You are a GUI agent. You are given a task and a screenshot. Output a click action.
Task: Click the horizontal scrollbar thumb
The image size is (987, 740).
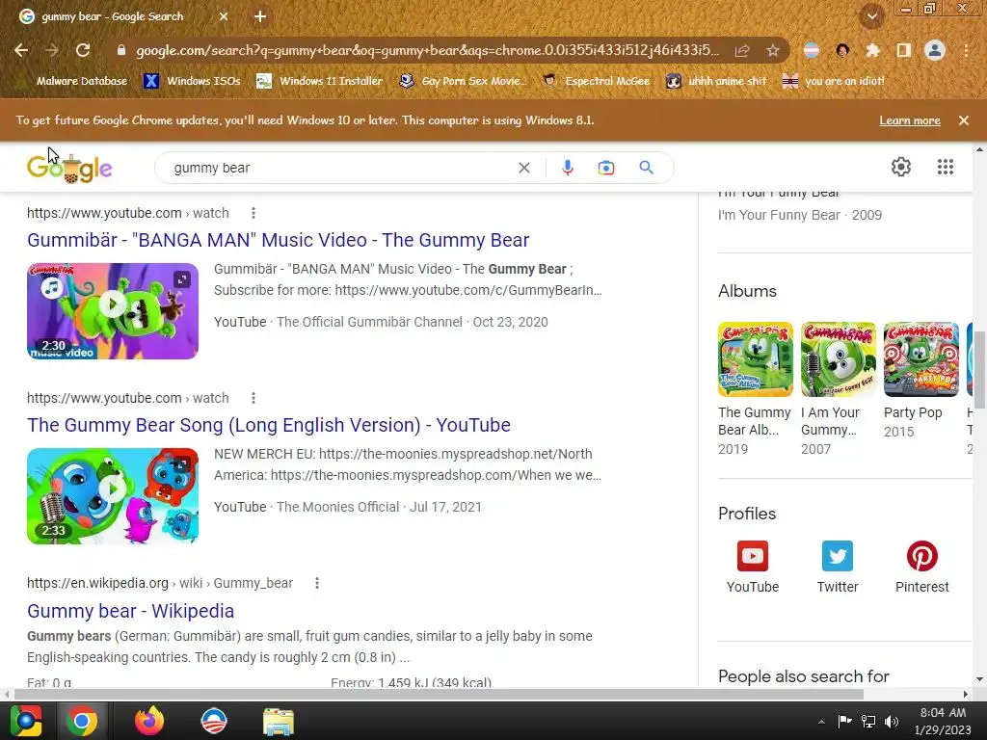coord(439,694)
